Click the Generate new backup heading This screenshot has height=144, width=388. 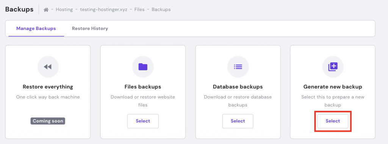tap(333, 87)
